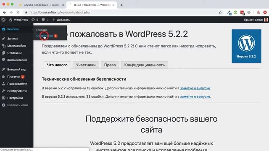Click the green camera extension icon
The height and width of the screenshot is (151, 269).
coord(235,12)
